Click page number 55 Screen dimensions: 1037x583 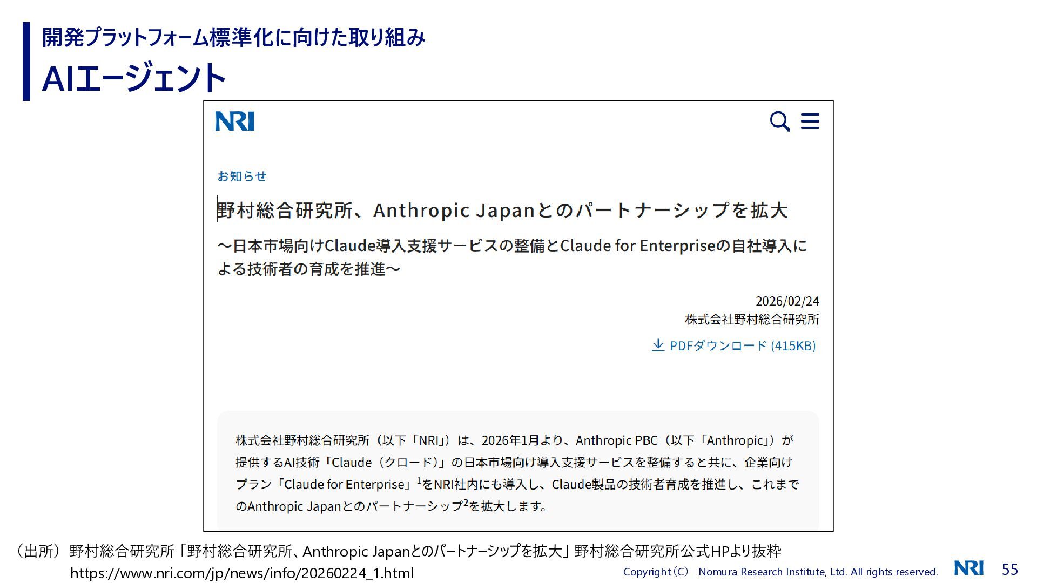1009,569
